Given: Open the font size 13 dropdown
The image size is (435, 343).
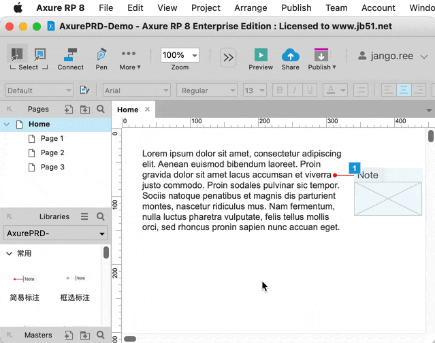Looking at the screenshot, I should pos(255,91).
